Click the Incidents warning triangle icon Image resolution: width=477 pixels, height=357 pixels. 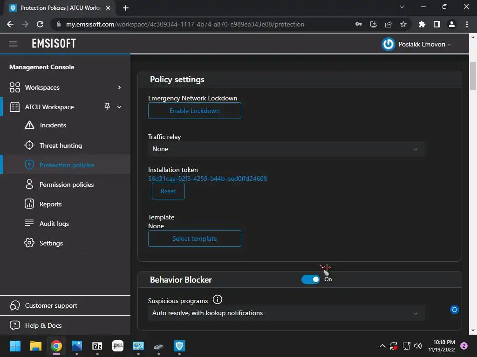pos(29,125)
